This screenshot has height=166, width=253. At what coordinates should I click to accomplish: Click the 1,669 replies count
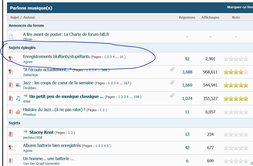click(187, 85)
